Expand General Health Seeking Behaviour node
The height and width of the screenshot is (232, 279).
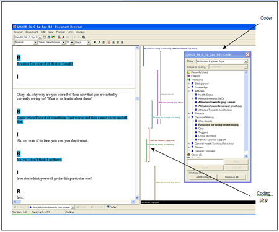click(189, 144)
